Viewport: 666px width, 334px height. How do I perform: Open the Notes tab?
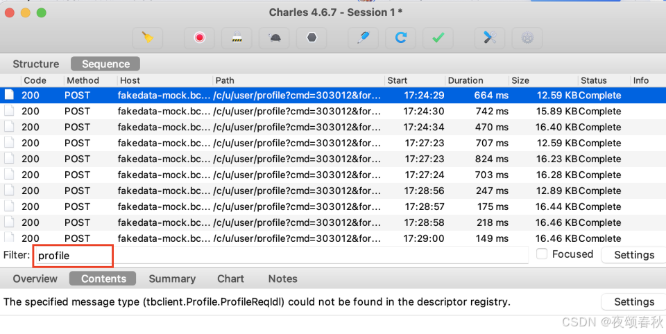coord(282,279)
